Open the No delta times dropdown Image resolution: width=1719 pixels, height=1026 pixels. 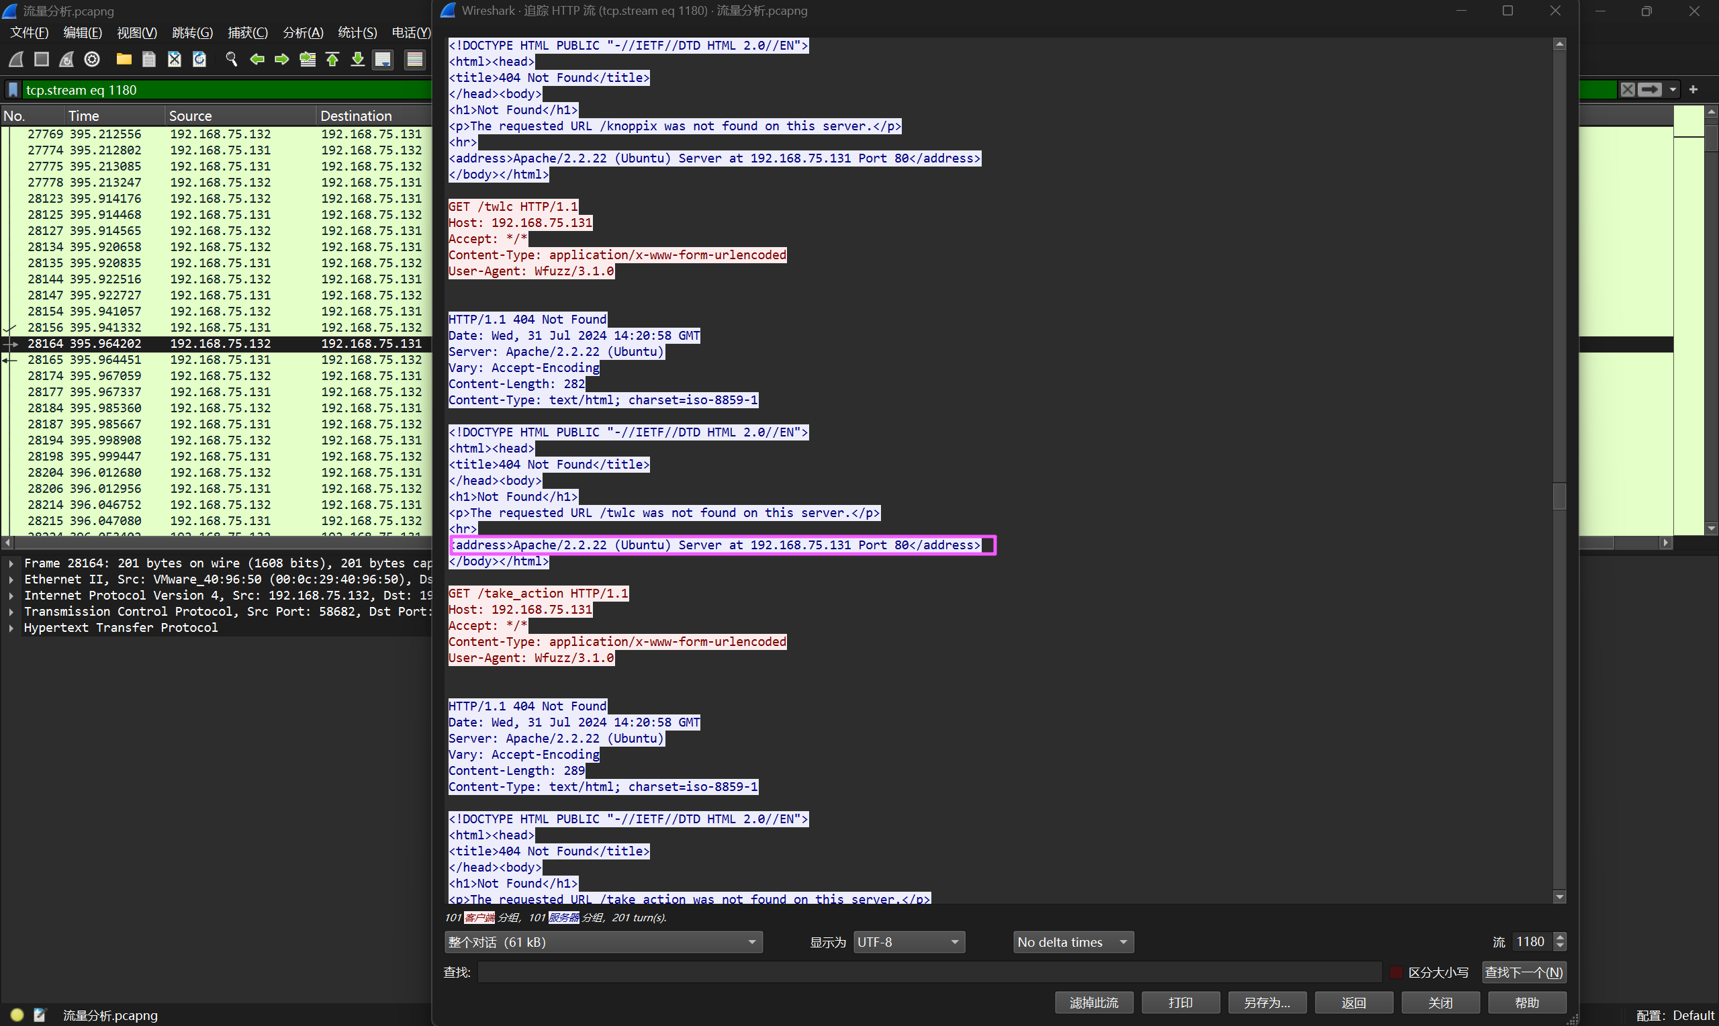pos(1073,942)
